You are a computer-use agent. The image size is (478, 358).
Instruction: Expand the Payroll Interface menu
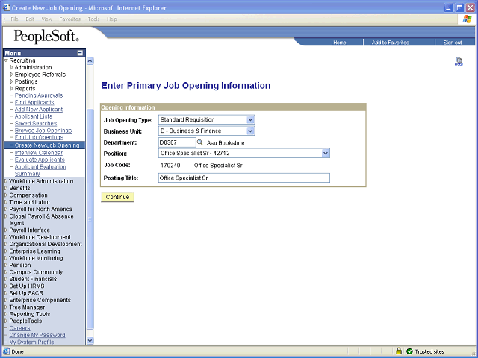pos(6,230)
